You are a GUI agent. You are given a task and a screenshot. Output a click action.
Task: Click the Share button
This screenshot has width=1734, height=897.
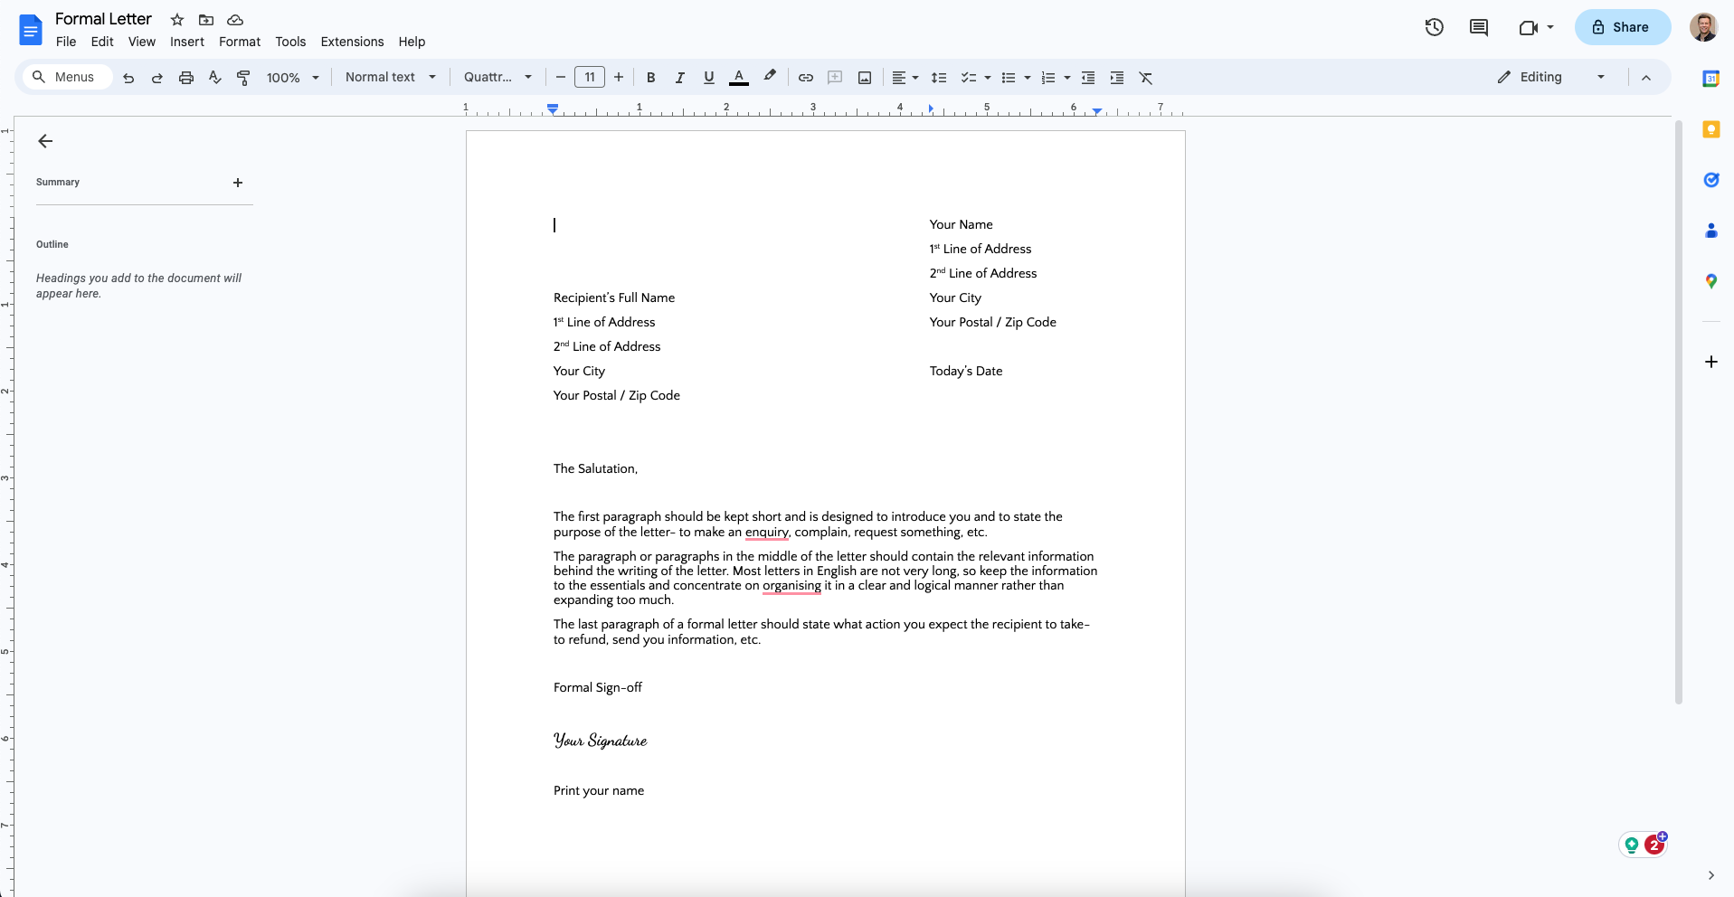(1621, 27)
